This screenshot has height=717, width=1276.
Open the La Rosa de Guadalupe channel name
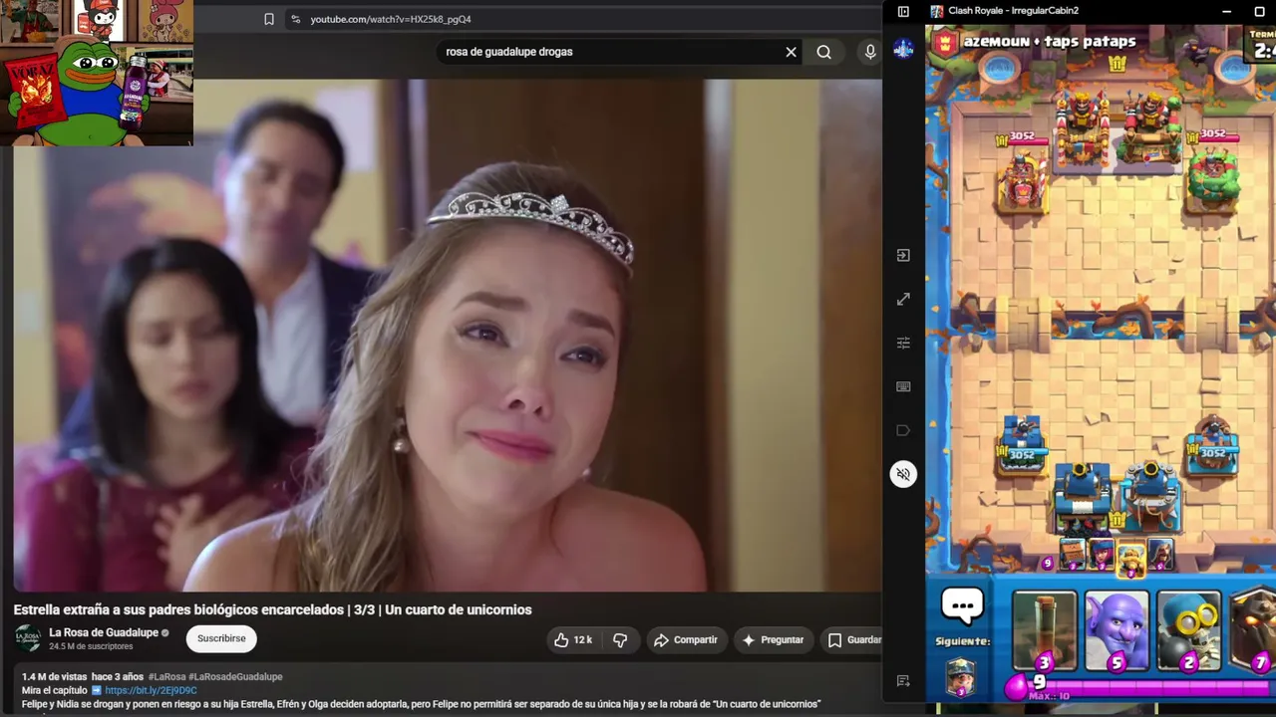104,632
